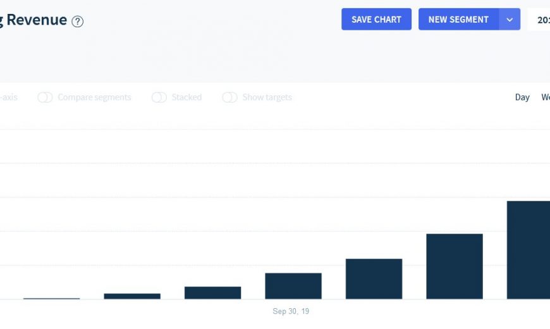Viewport: 550px width, 329px height.
Task: Click the tallest bar at right edge
Action: click(x=530, y=250)
